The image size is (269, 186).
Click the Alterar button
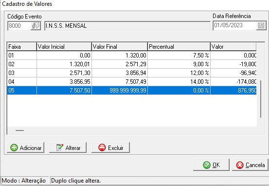pos(68,148)
